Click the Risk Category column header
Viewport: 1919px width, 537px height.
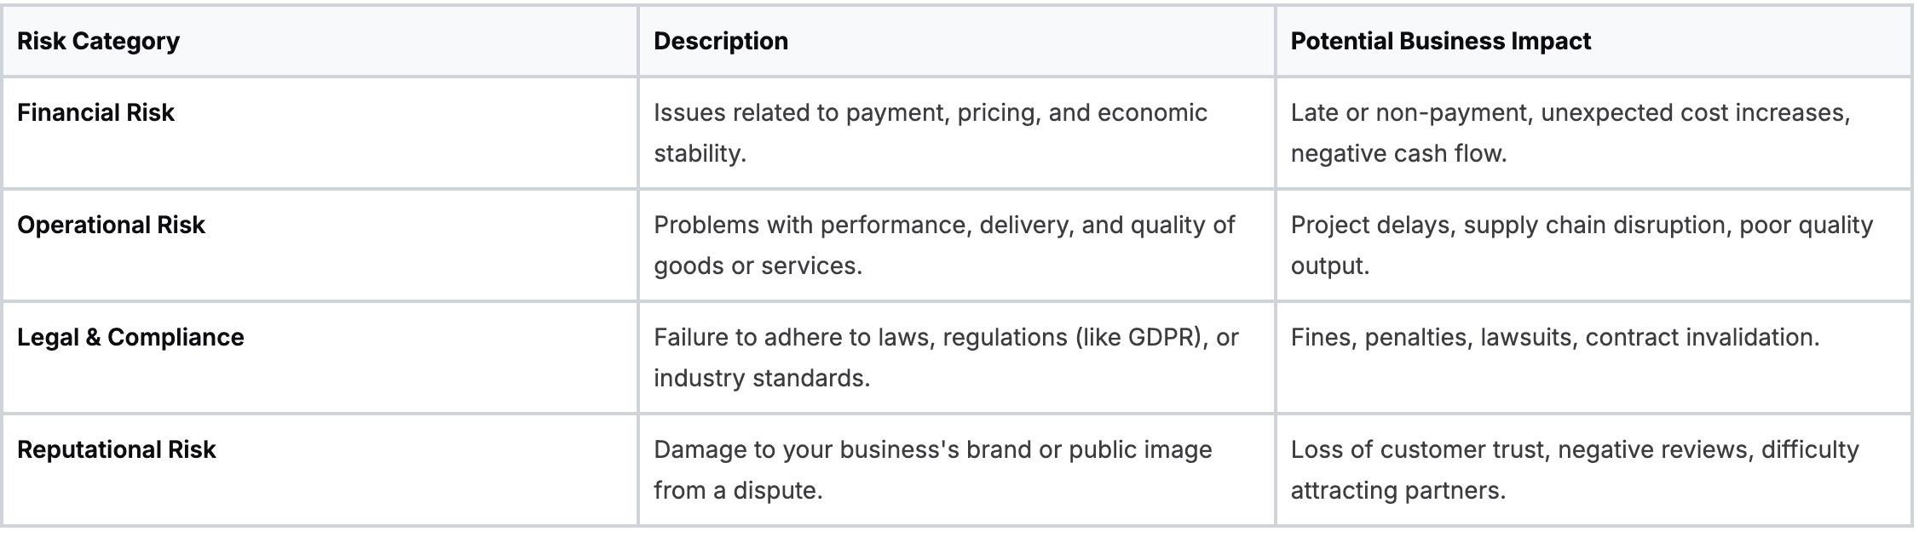pos(98,42)
